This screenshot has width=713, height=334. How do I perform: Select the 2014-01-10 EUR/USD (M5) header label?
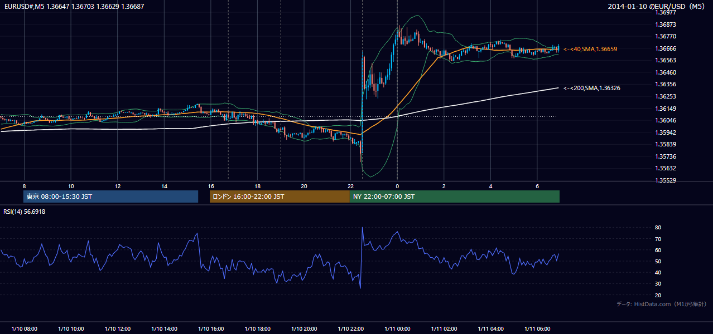coord(657,6)
